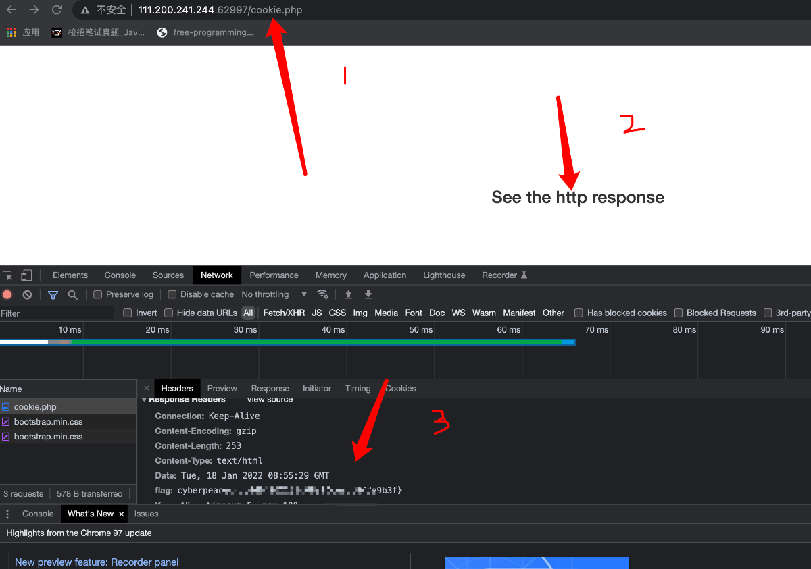Viewport: 811px width, 569px height.
Task: Enable the Preserve log checkbox
Action: [98, 294]
